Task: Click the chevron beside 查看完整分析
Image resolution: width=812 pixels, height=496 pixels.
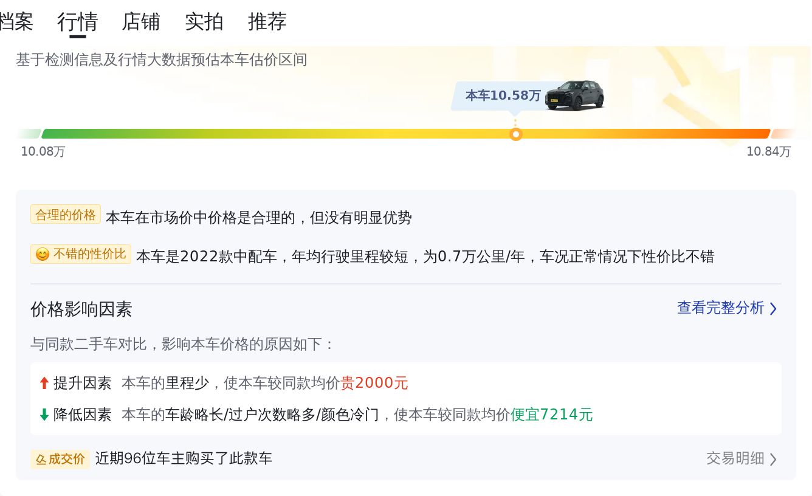Action: click(773, 309)
